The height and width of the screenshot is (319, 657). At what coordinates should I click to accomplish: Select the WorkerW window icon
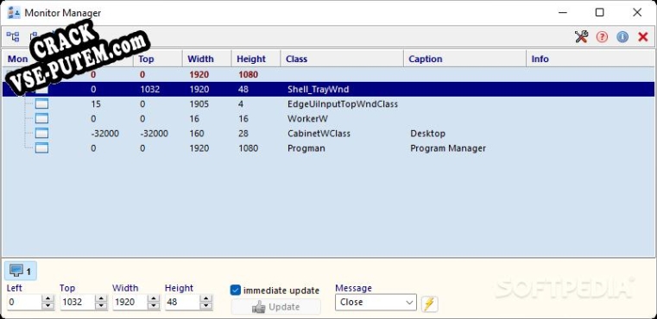click(x=41, y=118)
